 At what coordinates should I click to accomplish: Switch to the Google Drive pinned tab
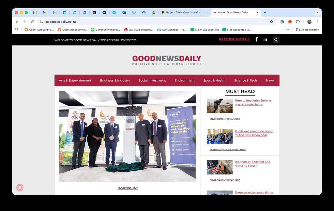154,13
